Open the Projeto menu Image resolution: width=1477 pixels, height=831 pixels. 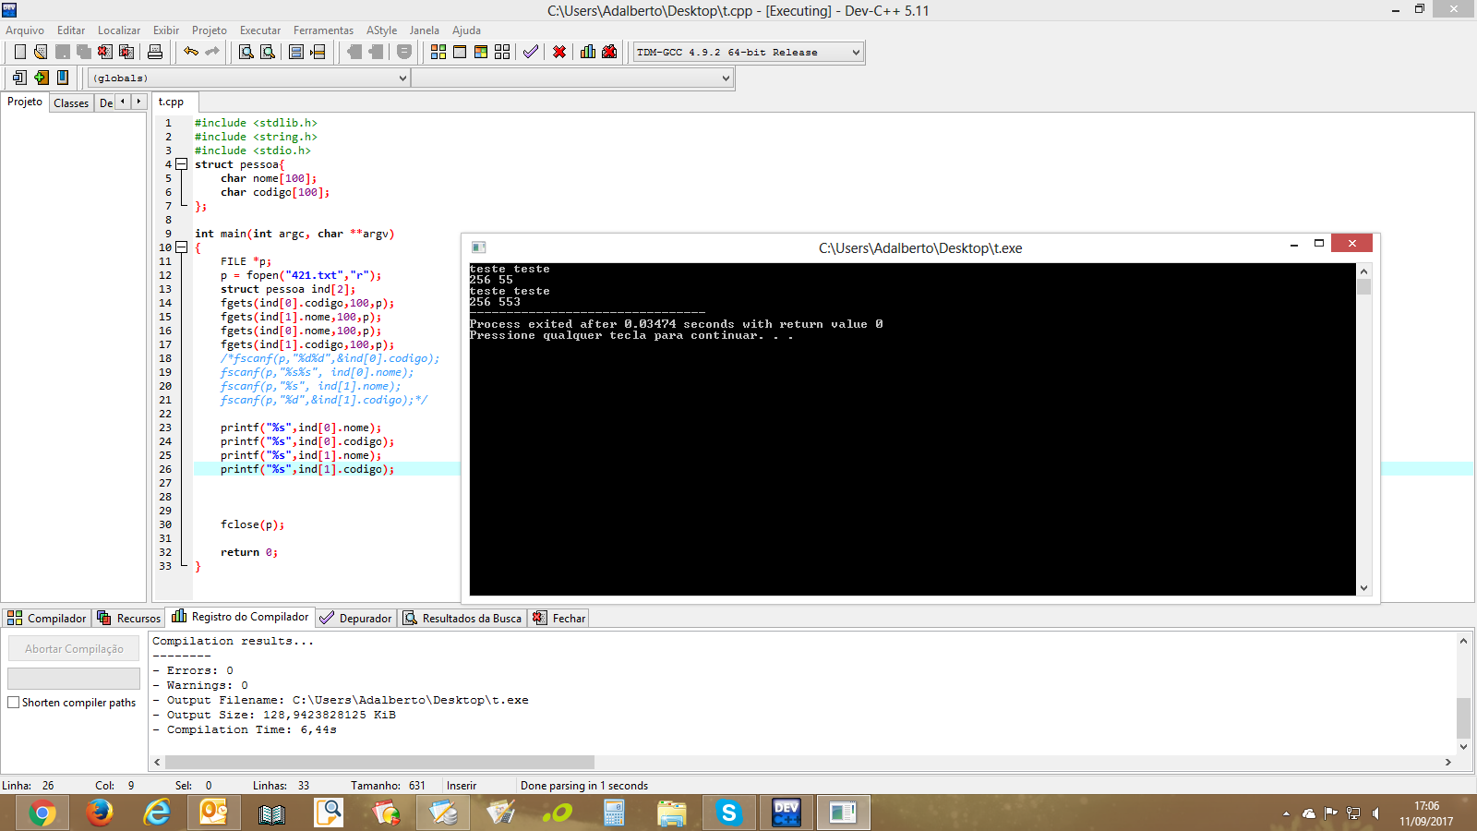tap(210, 30)
